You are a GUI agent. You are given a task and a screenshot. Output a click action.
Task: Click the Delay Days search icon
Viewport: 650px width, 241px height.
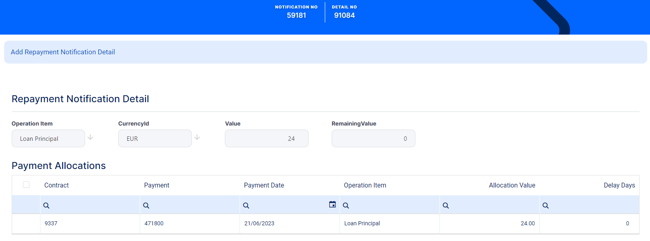pyautogui.click(x=546, y=206)
